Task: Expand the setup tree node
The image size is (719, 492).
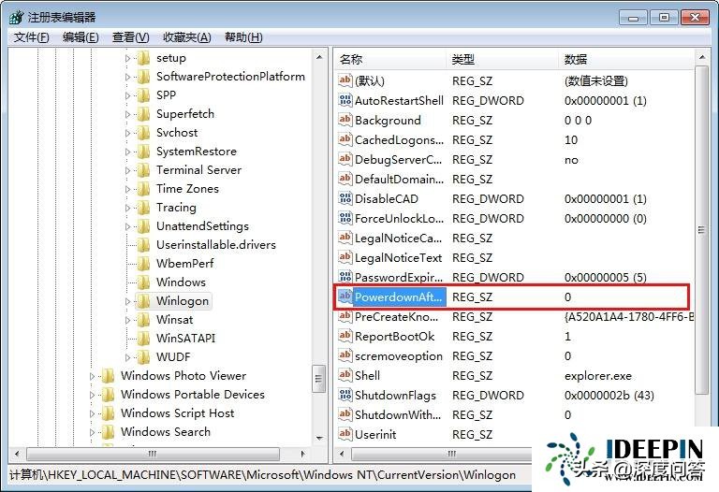Action: 128,58
